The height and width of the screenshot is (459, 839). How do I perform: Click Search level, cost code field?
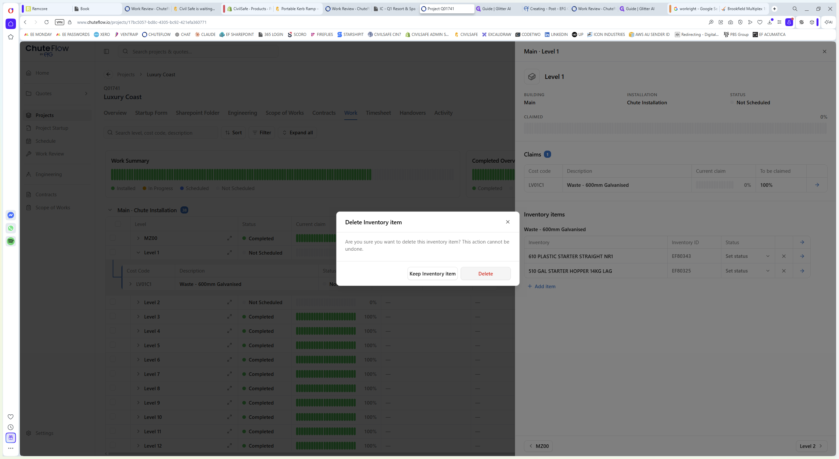[161, 133]
